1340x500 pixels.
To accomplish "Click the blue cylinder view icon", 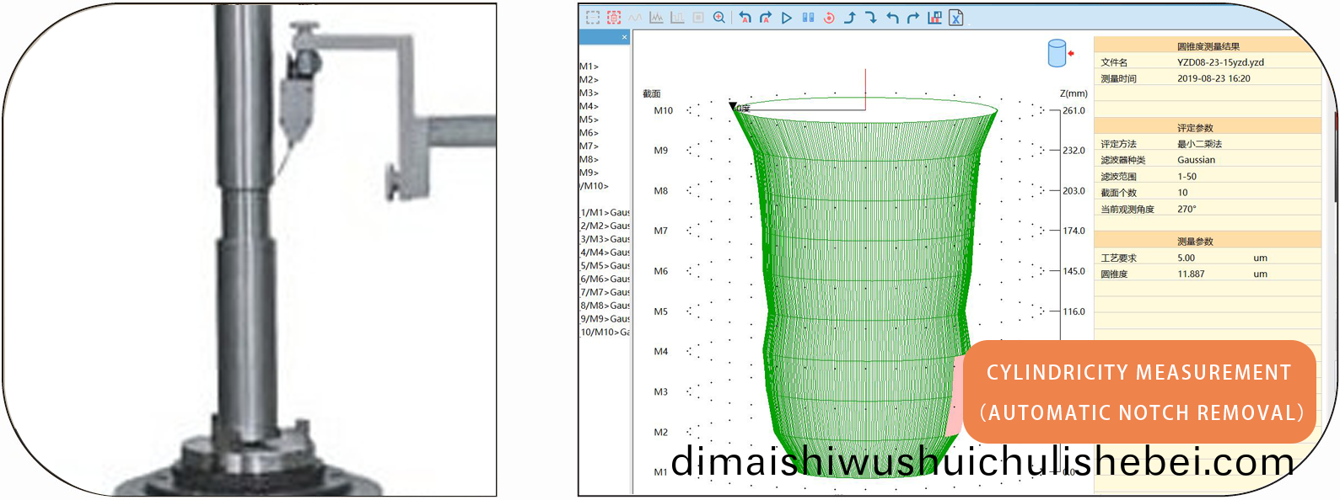I will pos(1057,53).
